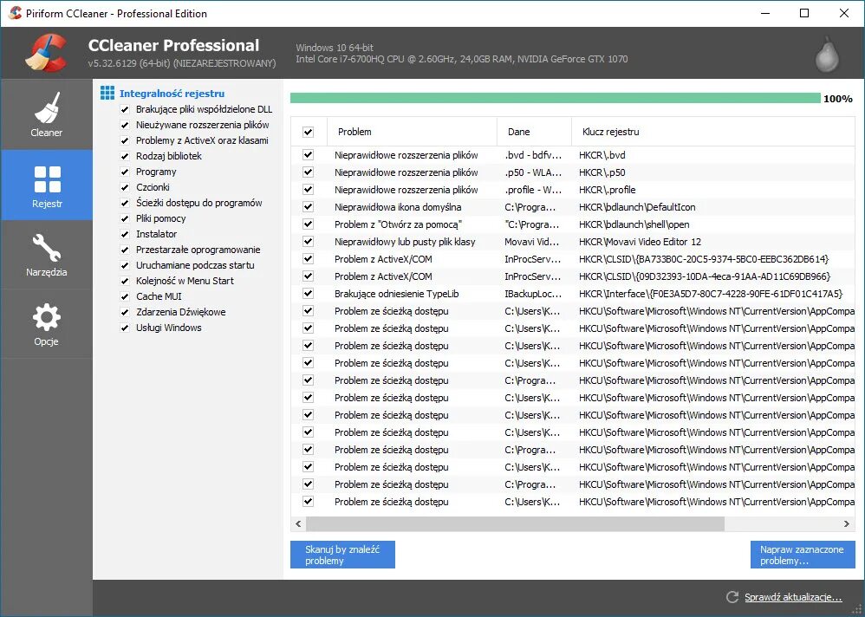Open the Cleaner section broom icon
Viewport: 865px width, 617px height.
tap(46, 107)
